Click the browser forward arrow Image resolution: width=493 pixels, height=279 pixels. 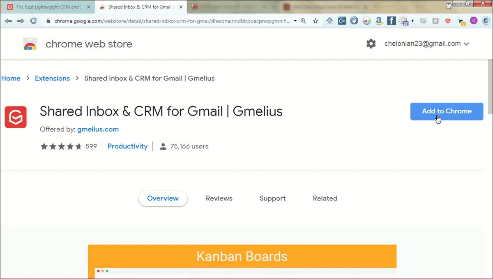21,21
